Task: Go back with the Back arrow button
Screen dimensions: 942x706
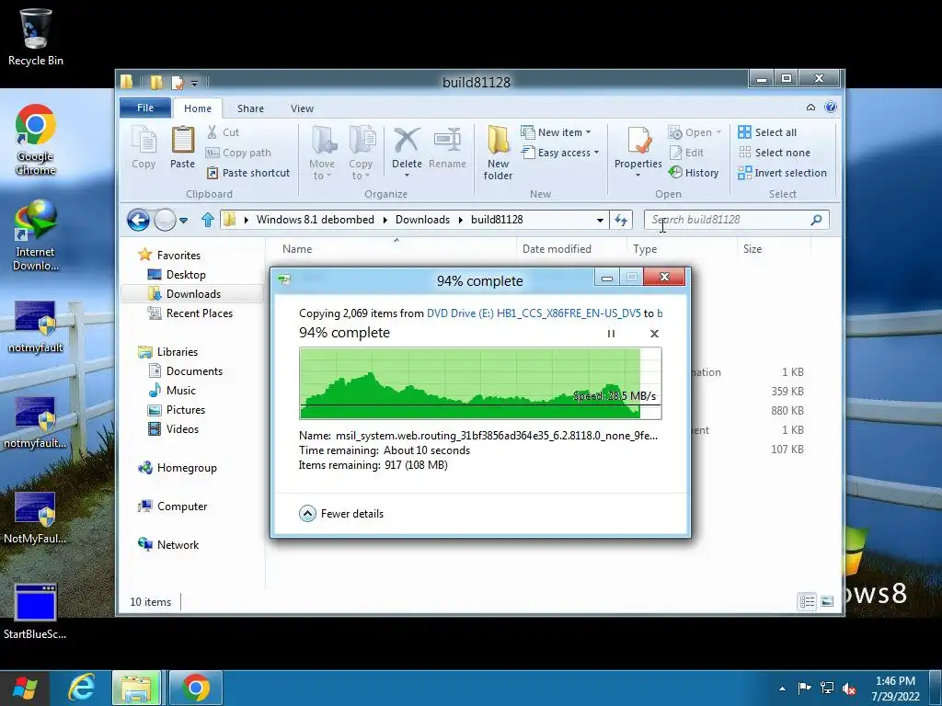Action: (138, 220)
